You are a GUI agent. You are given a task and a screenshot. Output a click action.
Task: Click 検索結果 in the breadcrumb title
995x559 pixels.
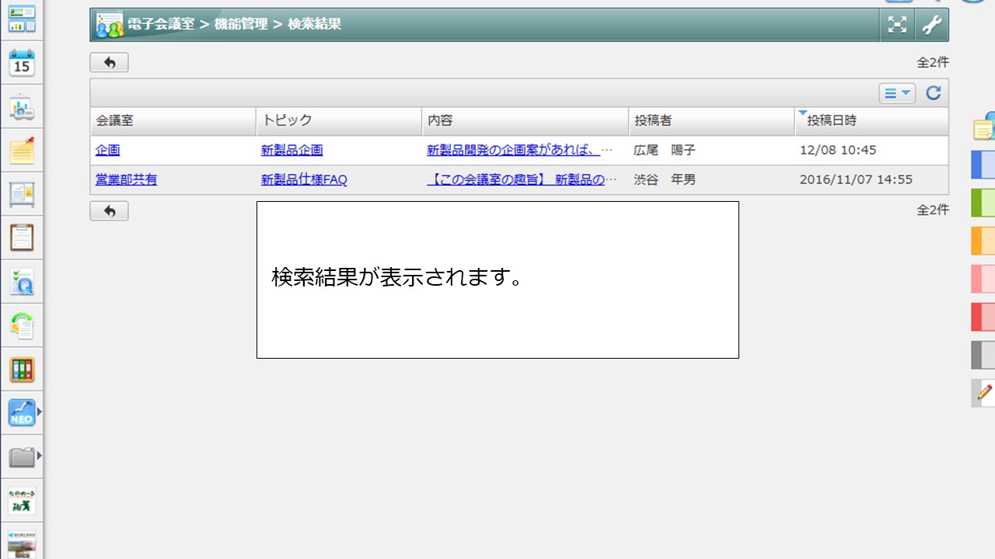(x=314, y=24)
